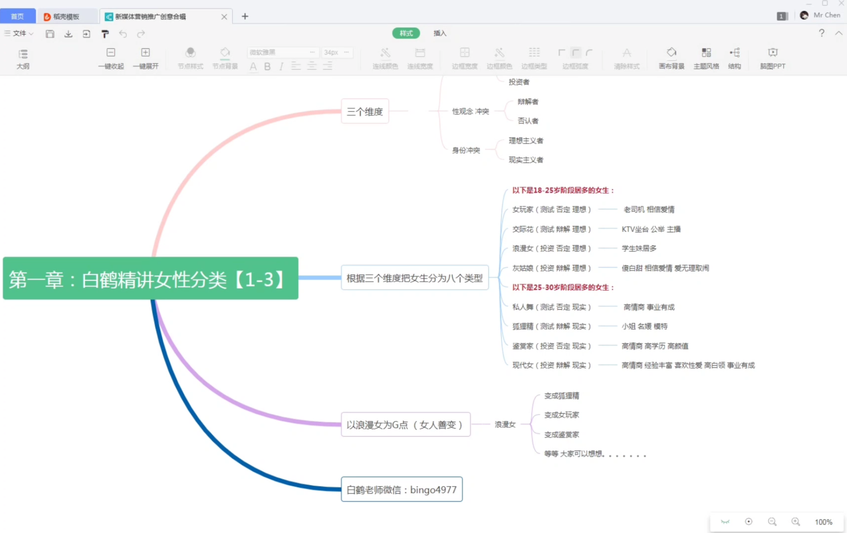Select the format painter tool
The height and width of the screenshot is (533, 847).
coord(105,34)
